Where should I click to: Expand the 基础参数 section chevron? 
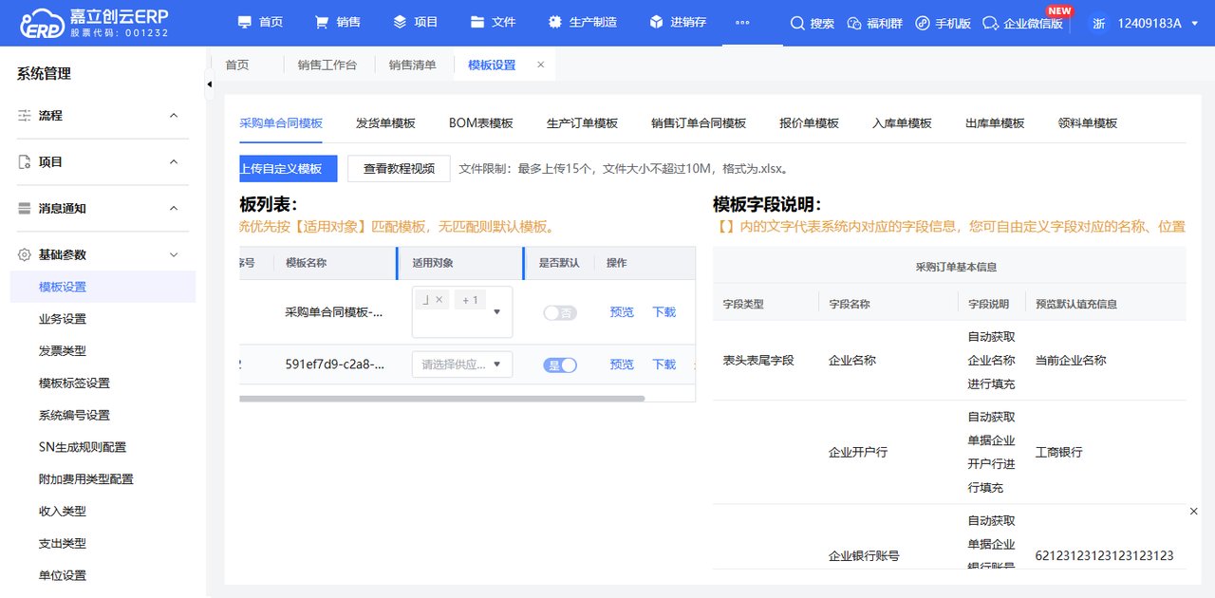coord(174,254)
